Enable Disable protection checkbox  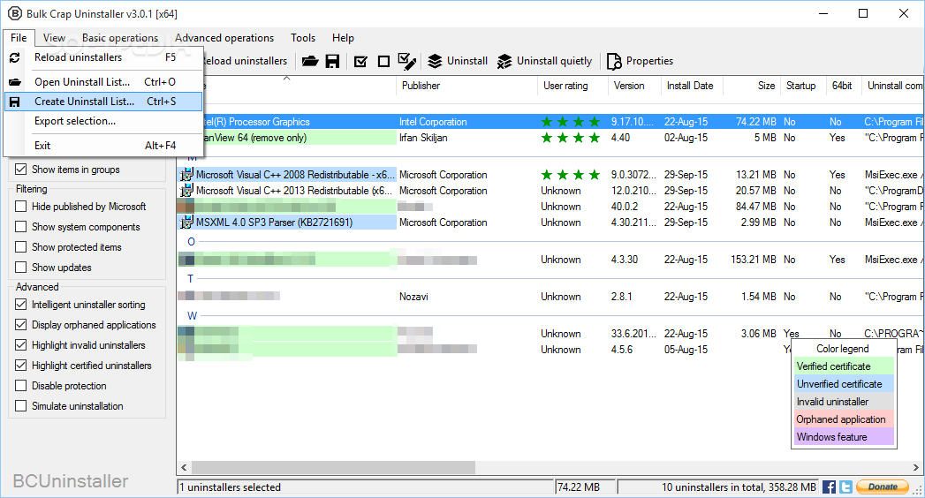20,386
